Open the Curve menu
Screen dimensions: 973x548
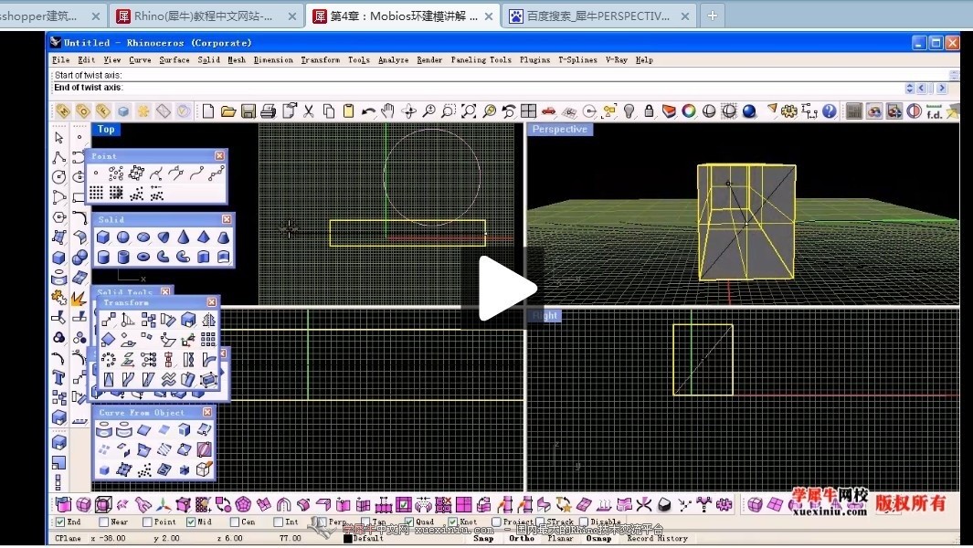[x=141, y=60]
